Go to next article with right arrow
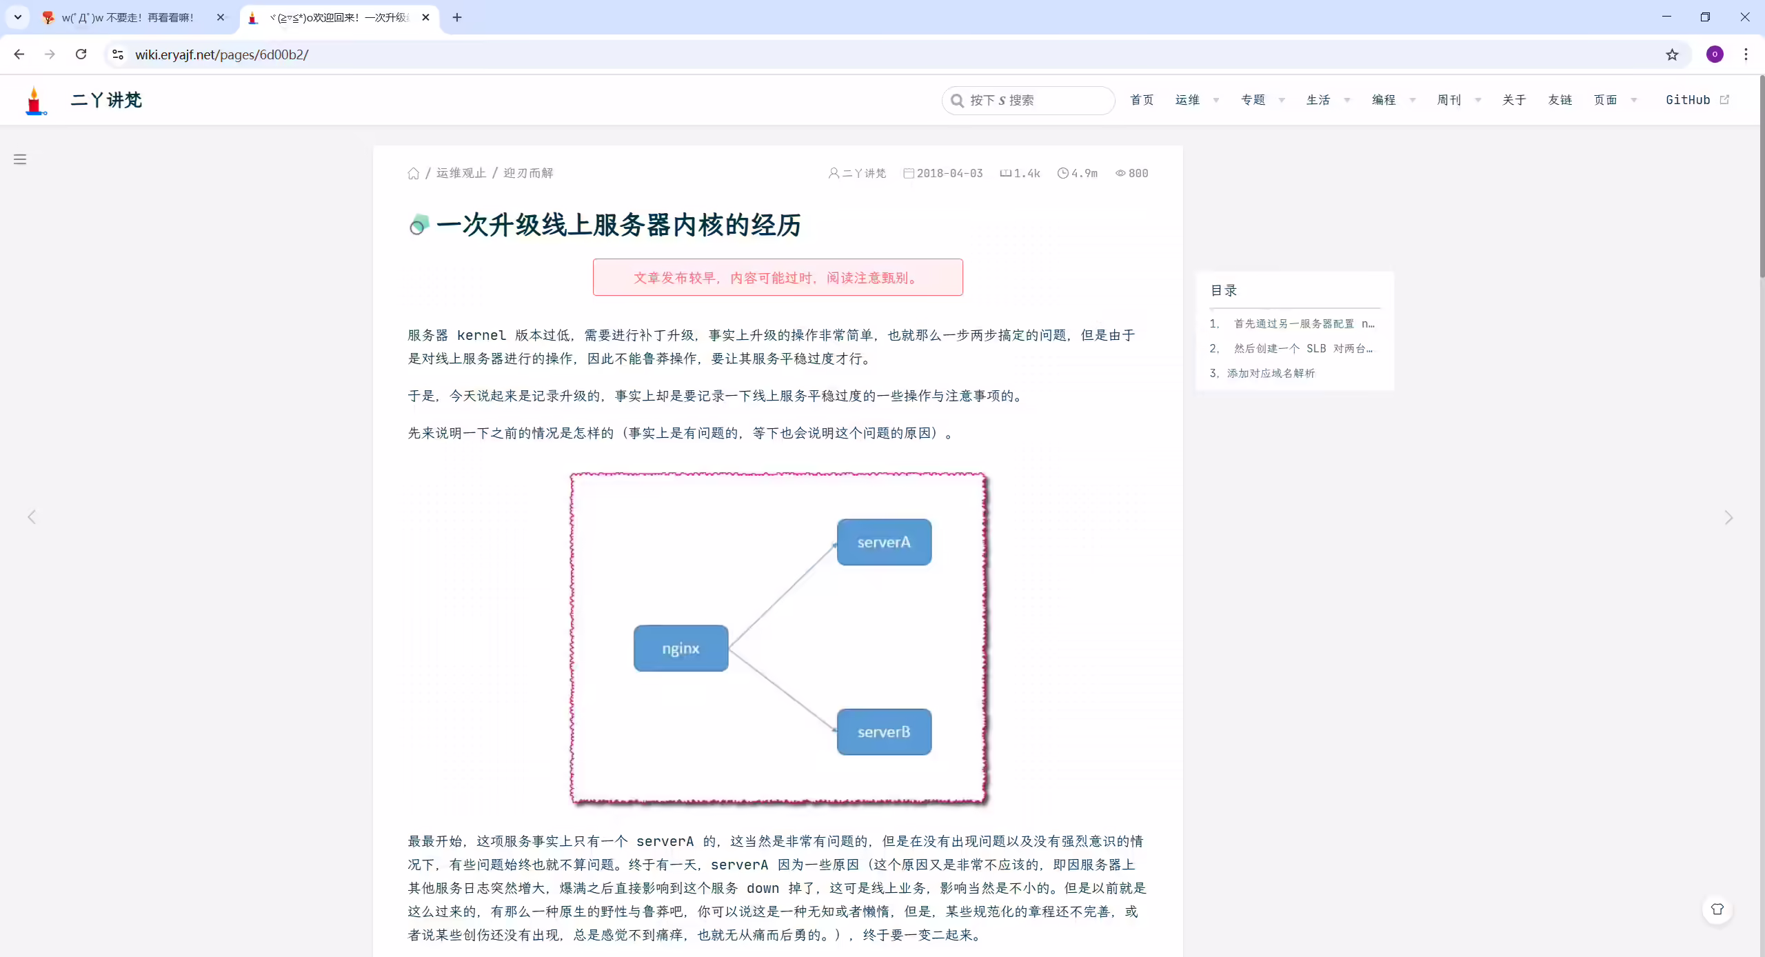This screenshot has height=957, width=1765. (x=1728, y=518)
